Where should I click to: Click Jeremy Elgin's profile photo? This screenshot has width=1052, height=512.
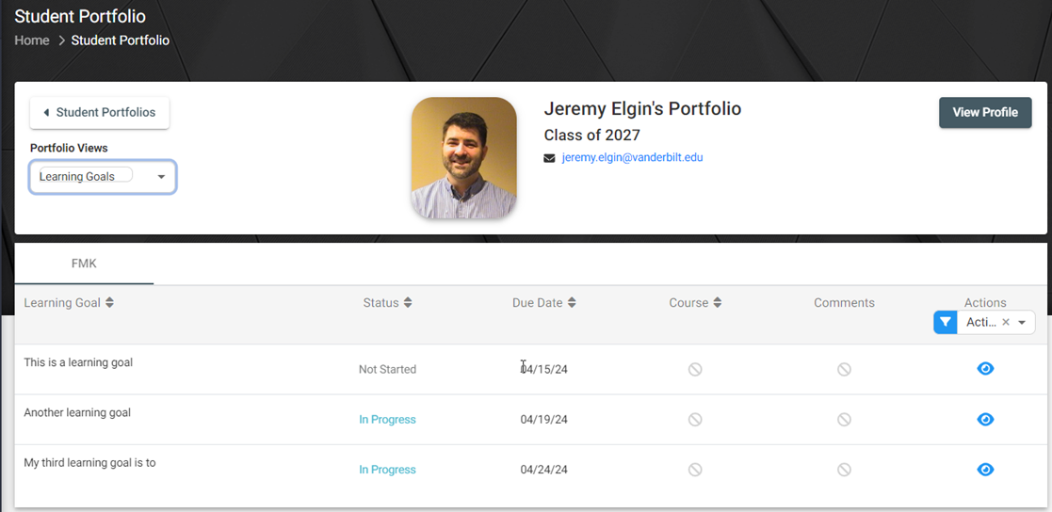(x=463, y=158)
